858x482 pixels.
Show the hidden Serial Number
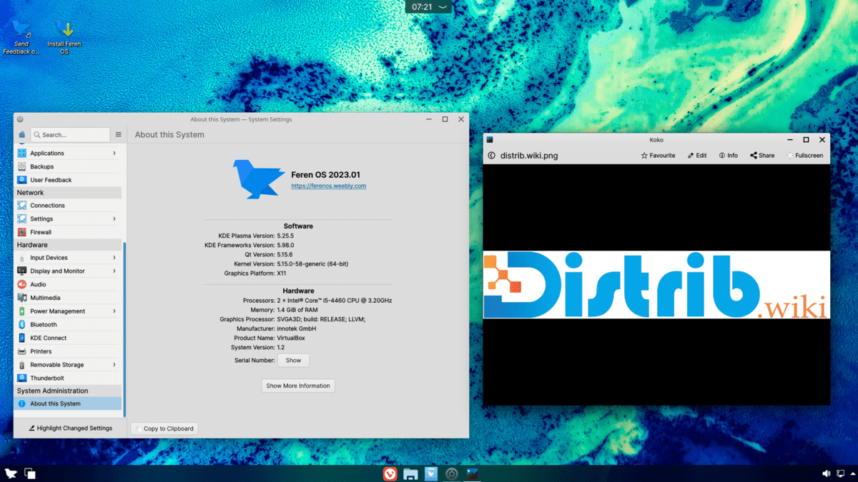coord(293,361)
